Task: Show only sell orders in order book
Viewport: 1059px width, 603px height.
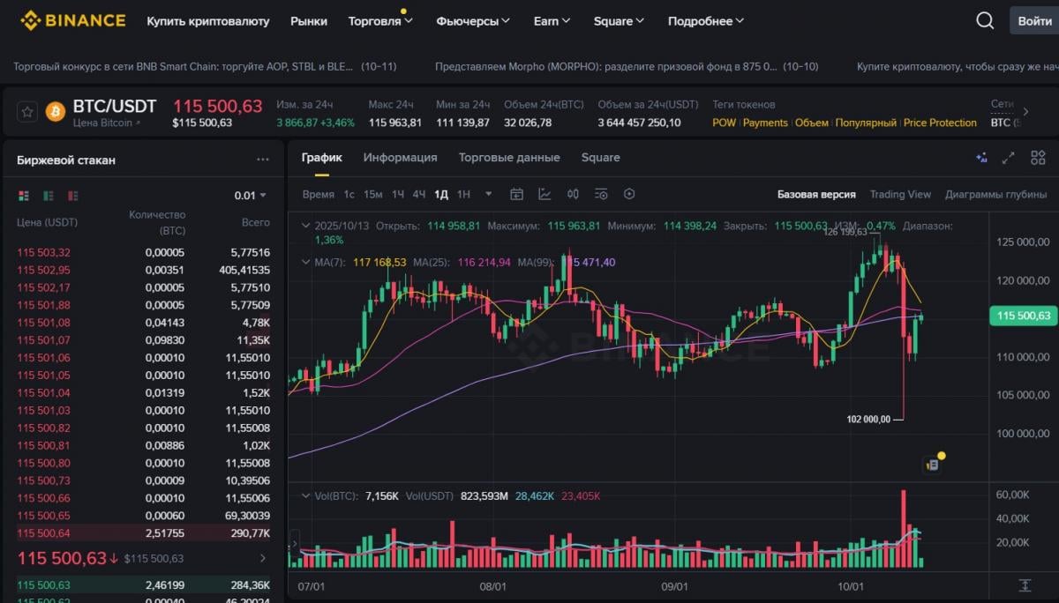Action: click(x=73, y=196)
